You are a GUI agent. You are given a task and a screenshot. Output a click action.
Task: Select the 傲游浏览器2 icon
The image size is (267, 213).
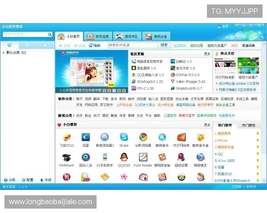[x=105, y=137]
